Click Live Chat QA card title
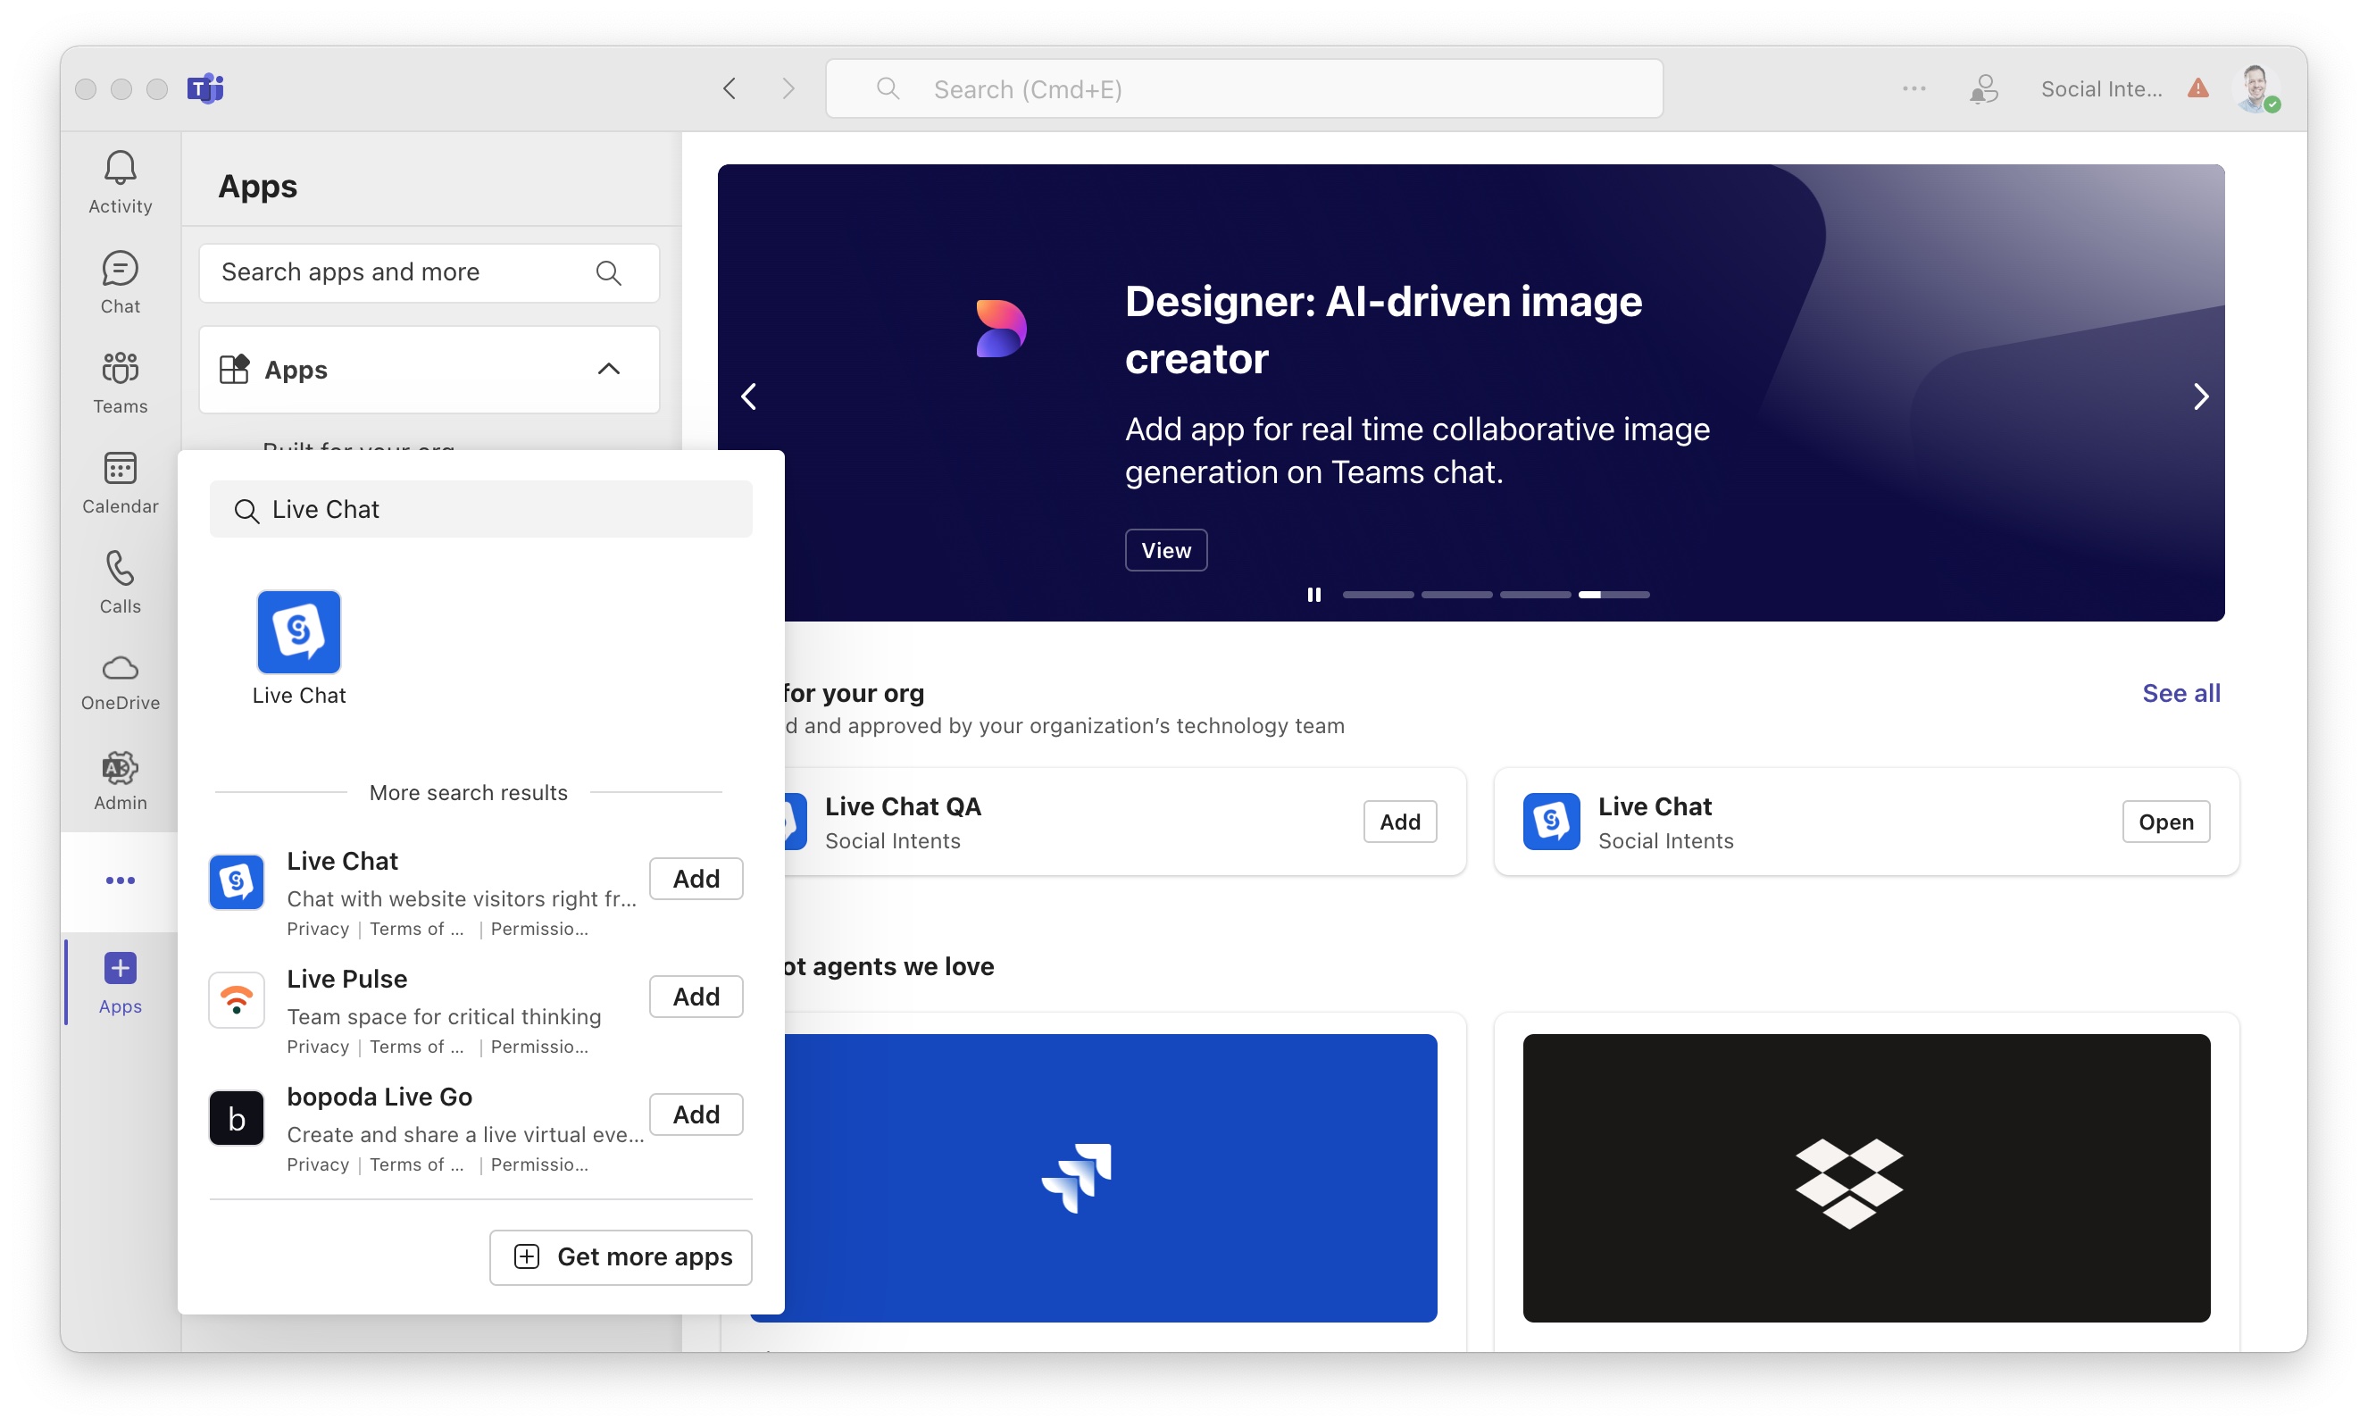2368x1427 pixels. [903, 806]
